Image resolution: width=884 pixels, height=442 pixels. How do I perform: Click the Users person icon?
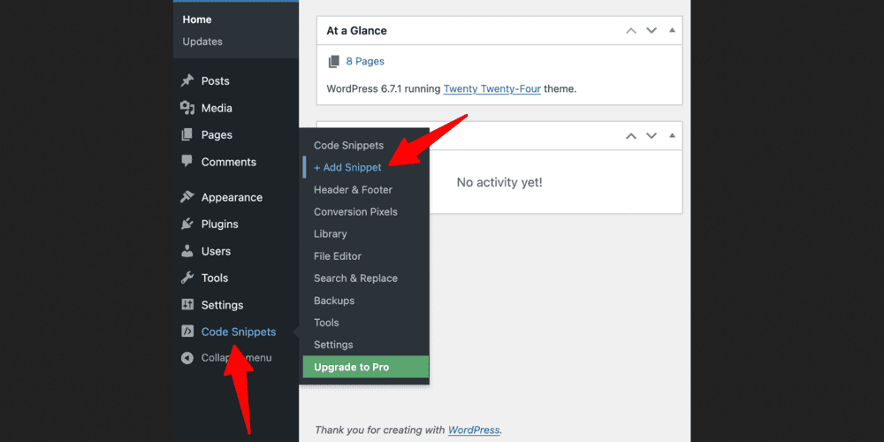[187, 251]
